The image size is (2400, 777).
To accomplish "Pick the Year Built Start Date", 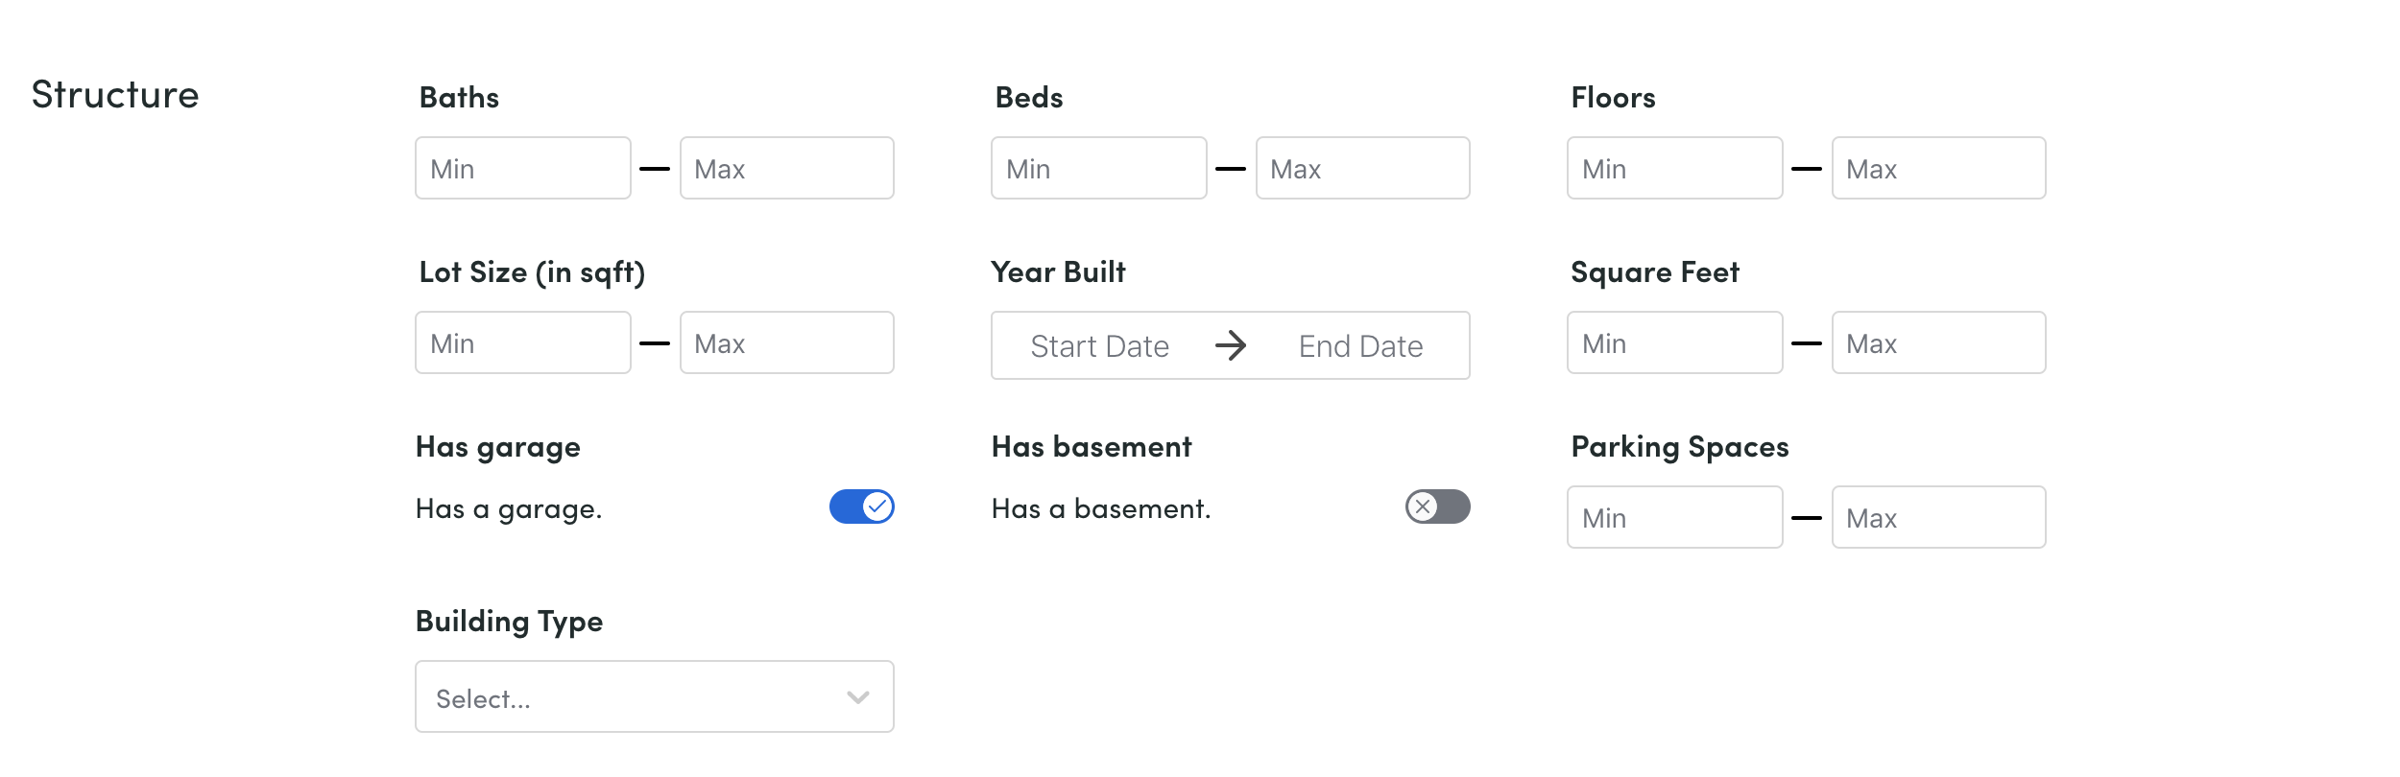I will [1100, 345].
